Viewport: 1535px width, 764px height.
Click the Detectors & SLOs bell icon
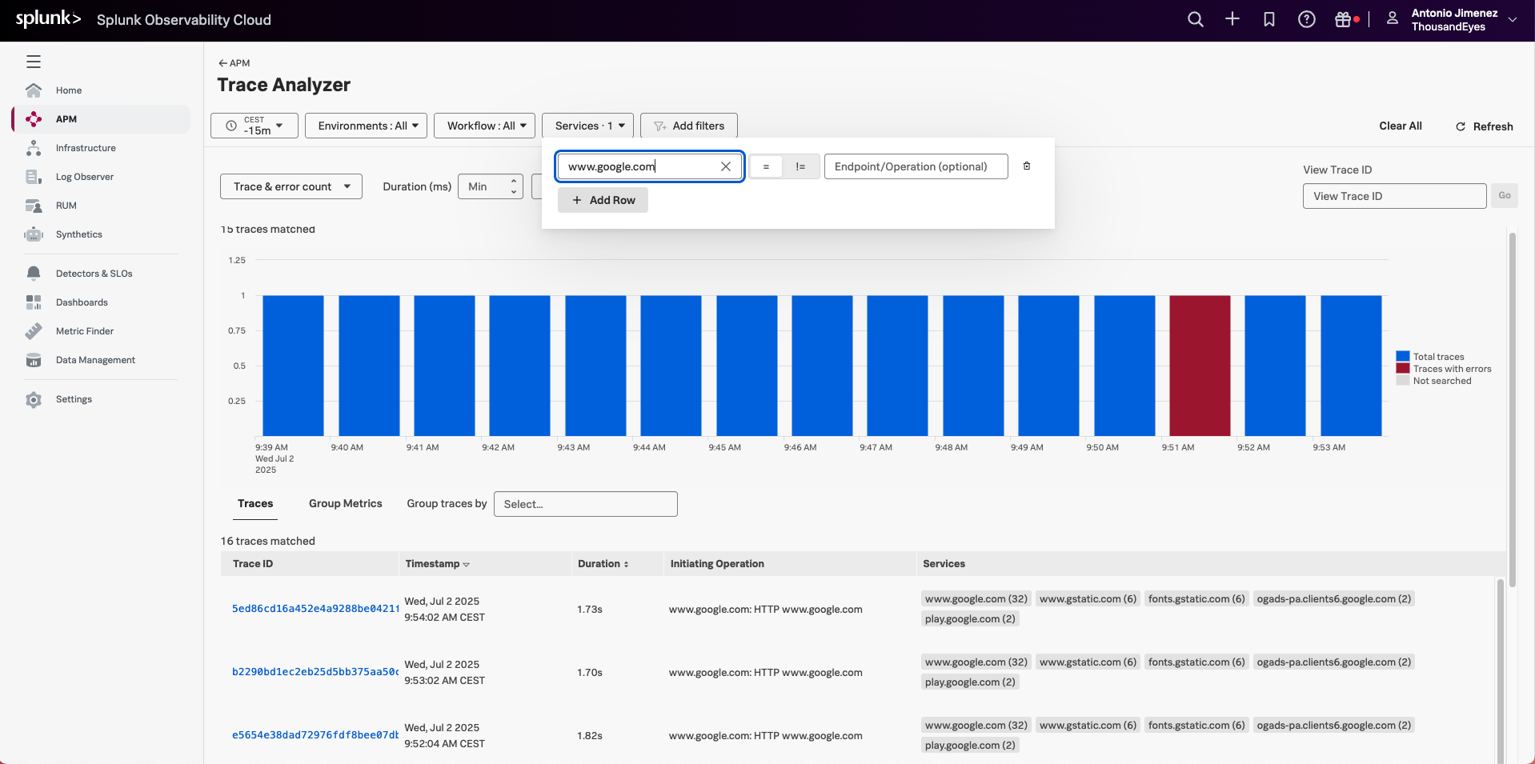pos(34,273)
